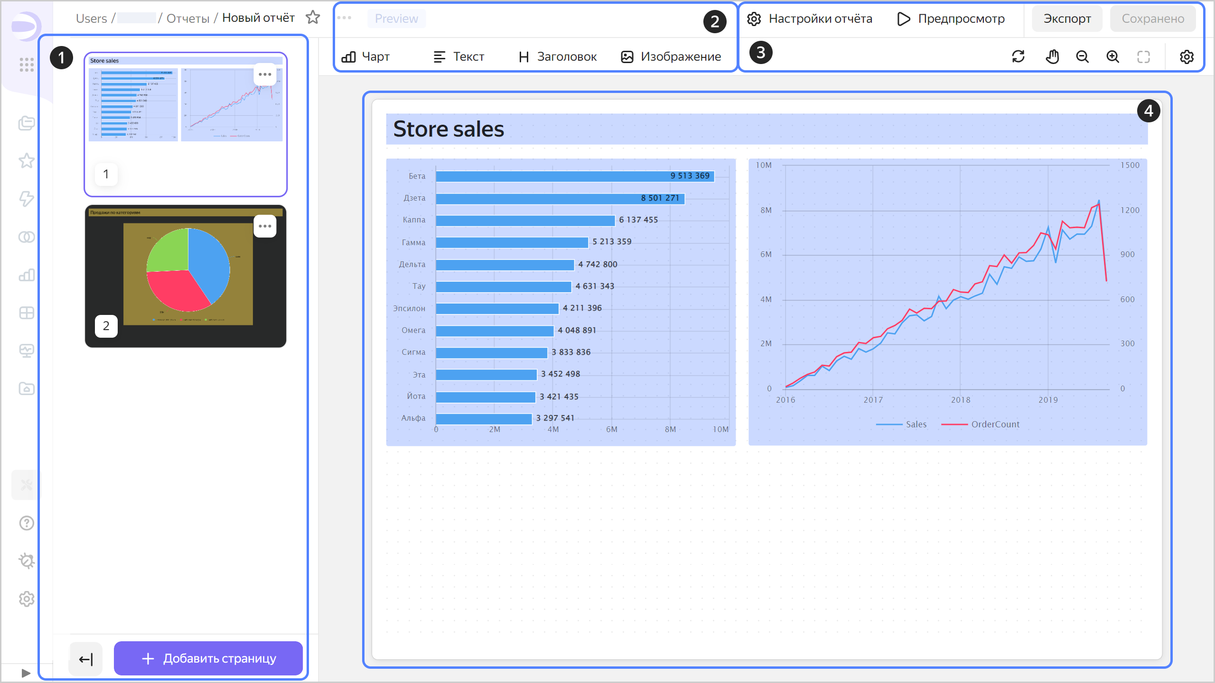Viewport: 1215px width, 683px height.
Task: Select page 2 thumbnail with pie chart
Action: click(186, 276)
